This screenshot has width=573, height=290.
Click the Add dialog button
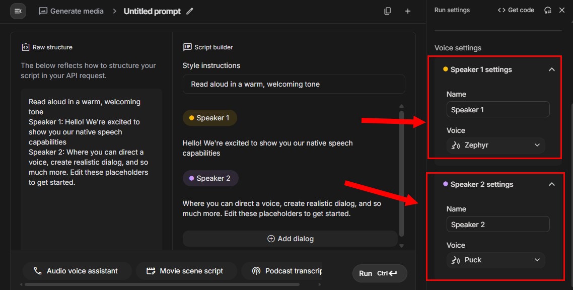290,239
